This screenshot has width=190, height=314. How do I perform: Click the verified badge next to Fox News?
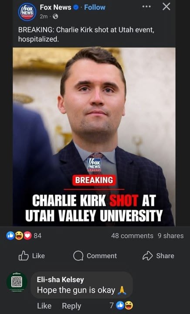pyautogui.click(x=76, y=7)
